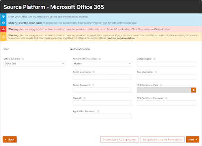Expand the Authentication Method dropdown
This screenshot has width=202, height=146.
pyautogui.click(x=102, y=64)
